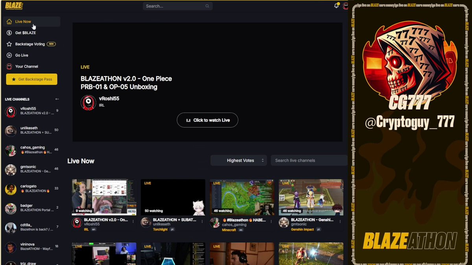
Task: Open unlikeseth stream thumbnail with 50 watching
Action: tap(173, 197)
